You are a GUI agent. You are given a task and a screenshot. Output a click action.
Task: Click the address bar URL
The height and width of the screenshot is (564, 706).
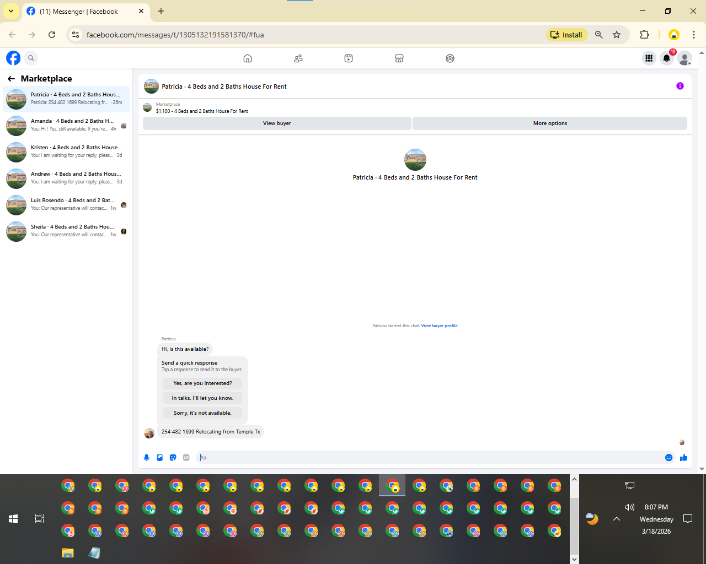click(x=175, y=35)
